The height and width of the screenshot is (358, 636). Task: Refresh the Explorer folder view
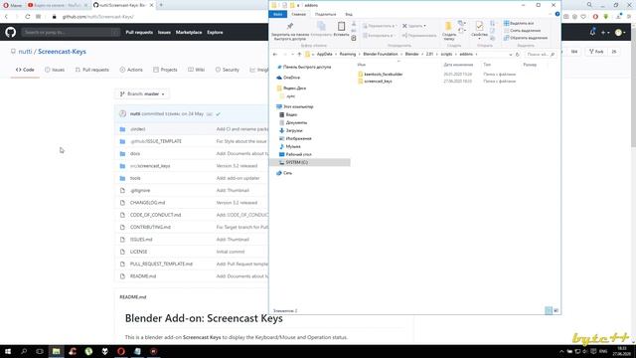click(518, 54)
